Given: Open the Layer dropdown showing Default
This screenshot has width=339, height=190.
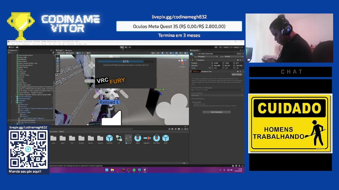Looking at the screenshot, I should point(234,56).
